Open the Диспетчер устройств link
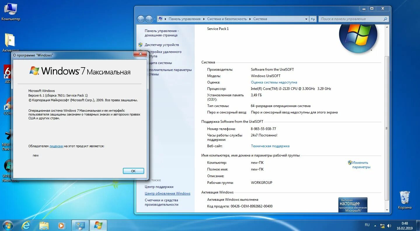420x231 pixels. click(x=162, y=45)
